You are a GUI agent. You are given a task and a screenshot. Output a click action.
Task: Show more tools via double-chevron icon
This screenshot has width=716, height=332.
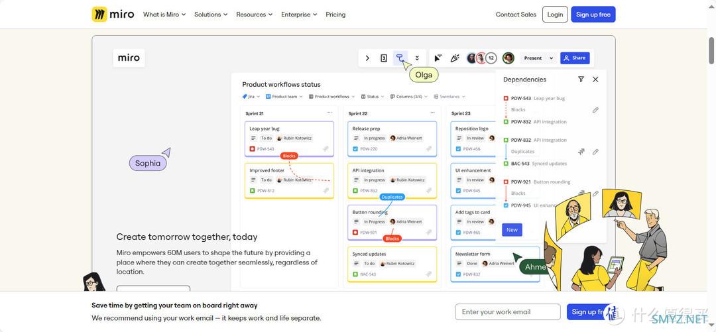coord(417,58)
